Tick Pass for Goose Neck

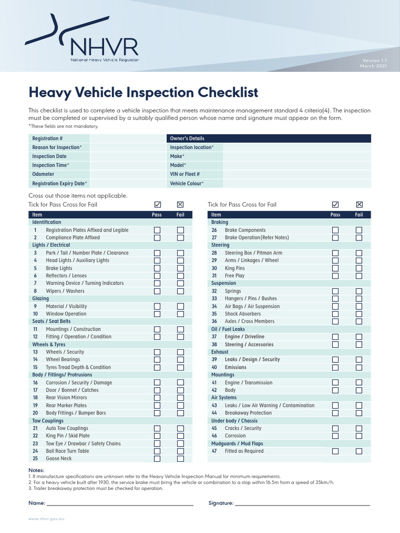[157, 459]
